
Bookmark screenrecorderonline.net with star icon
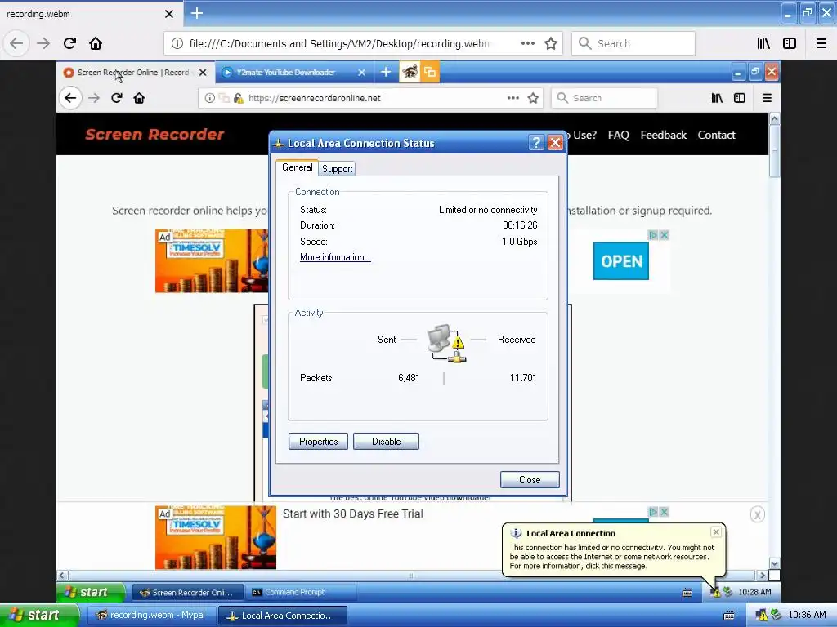coord(533,98)
